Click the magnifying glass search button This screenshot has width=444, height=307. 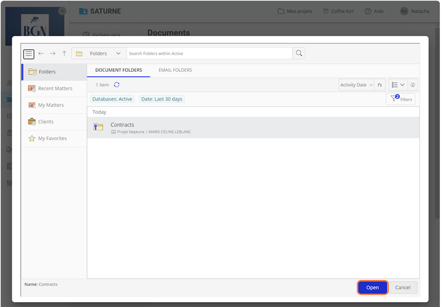point(299,54)
